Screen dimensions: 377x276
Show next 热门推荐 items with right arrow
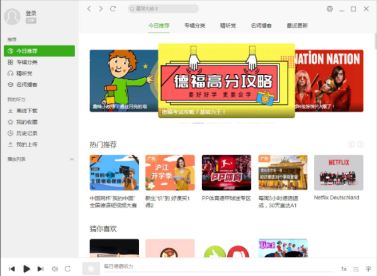coord(360,145)
